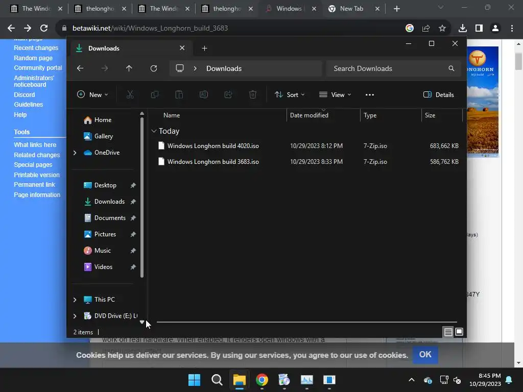
Task: Open the See more ellipsis menu
Action: (370, 94)
